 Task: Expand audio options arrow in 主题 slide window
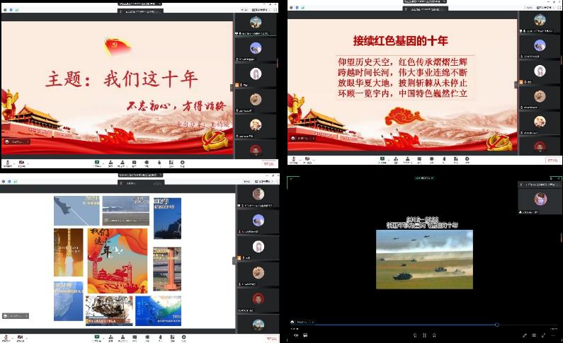point(13,163)
